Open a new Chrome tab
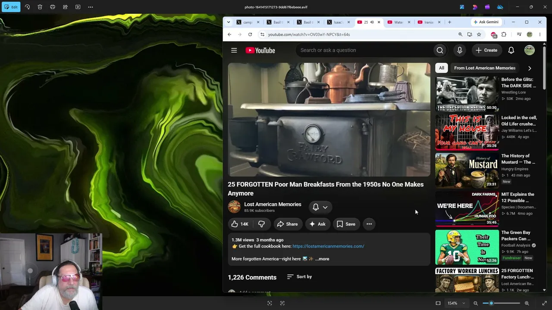The width and height of the screenshot is (552, 310). (x=449, y=22)
